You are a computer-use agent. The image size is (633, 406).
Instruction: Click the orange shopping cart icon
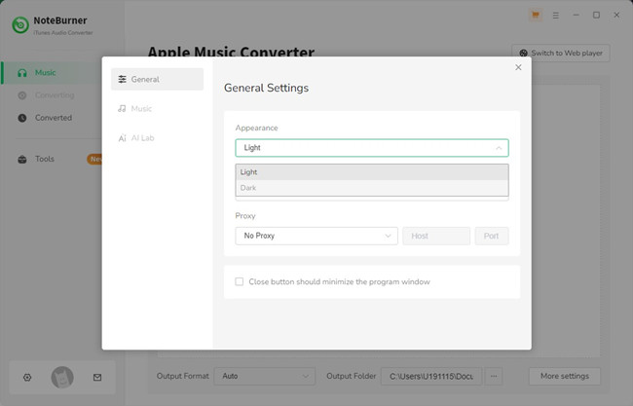point(536,15)
